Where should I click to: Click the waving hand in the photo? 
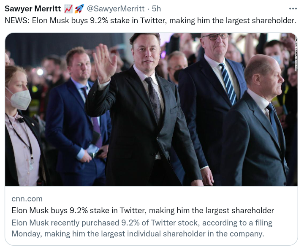tap(104, 62)
